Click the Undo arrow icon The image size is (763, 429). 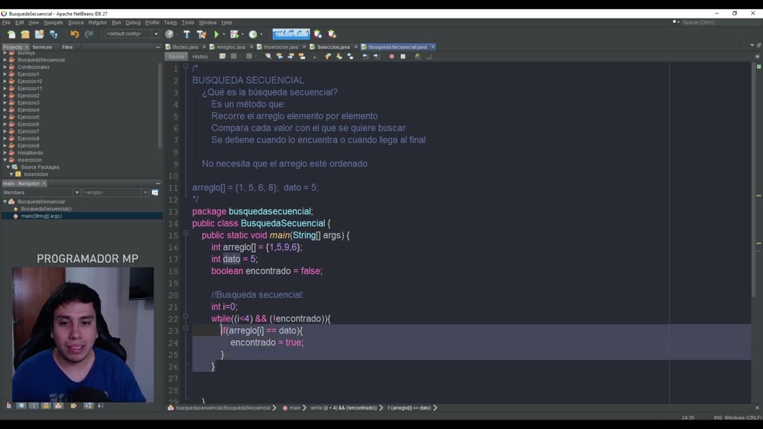(75, 34)
